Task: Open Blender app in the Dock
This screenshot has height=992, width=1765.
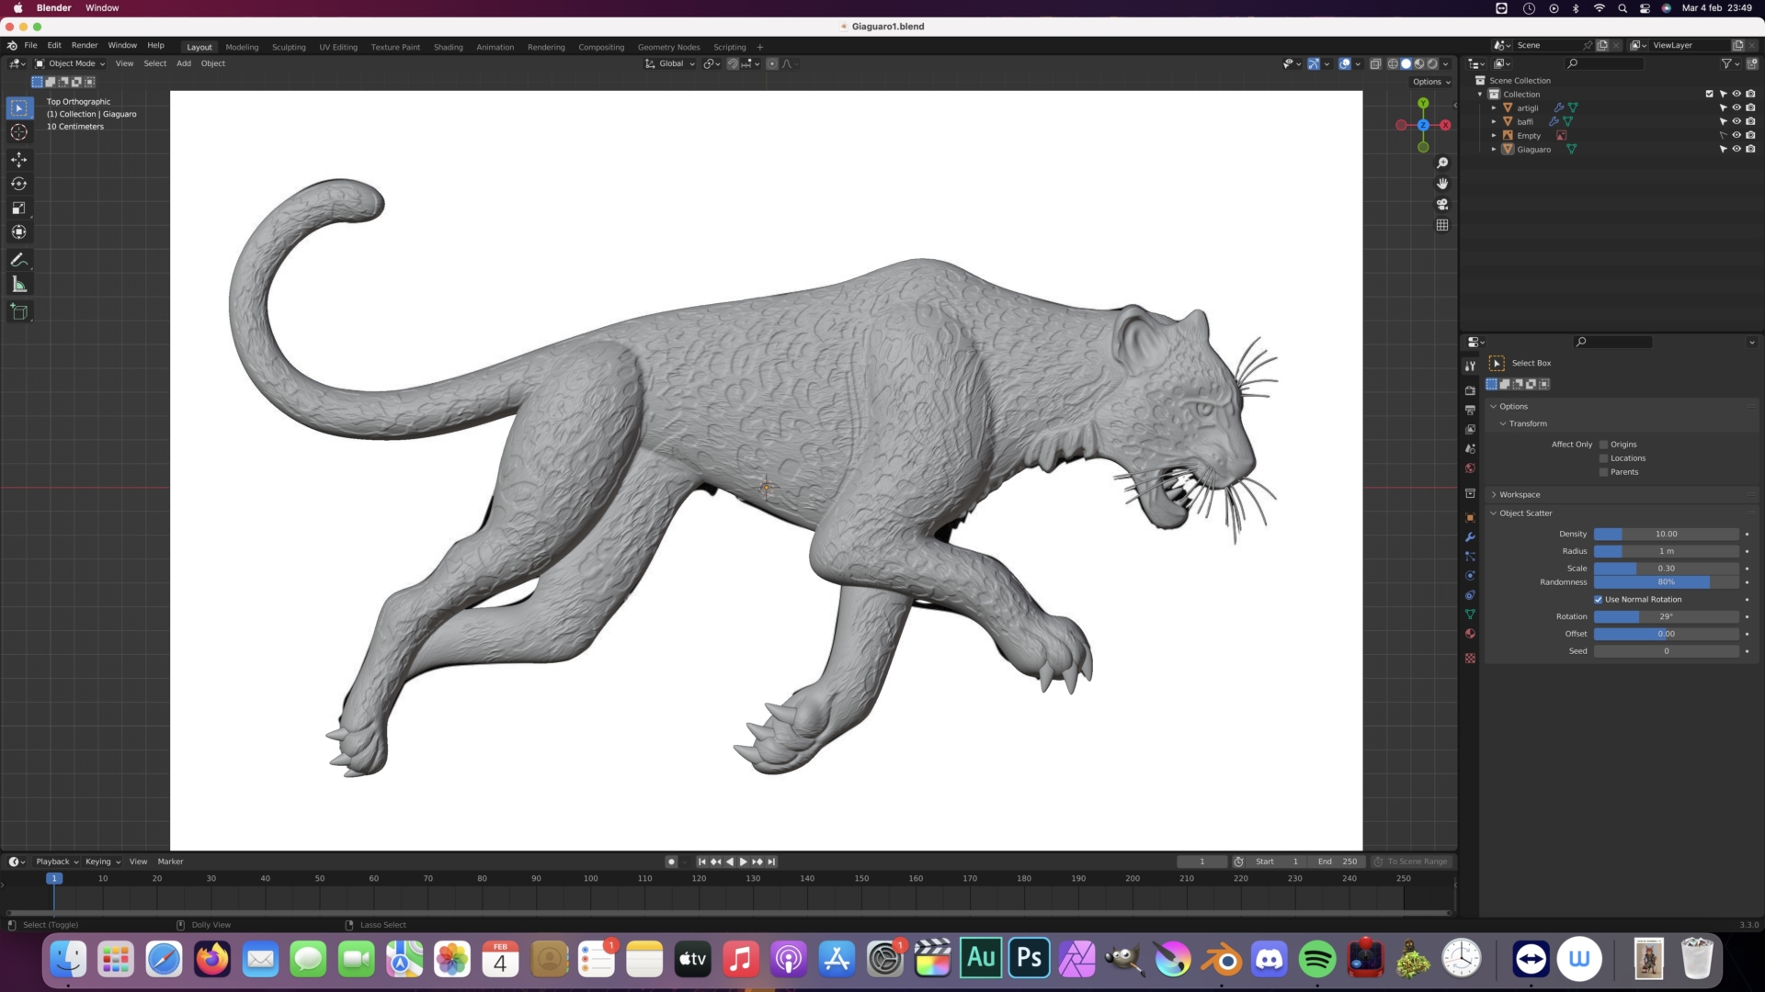Action: click(x=1221, y=960)
